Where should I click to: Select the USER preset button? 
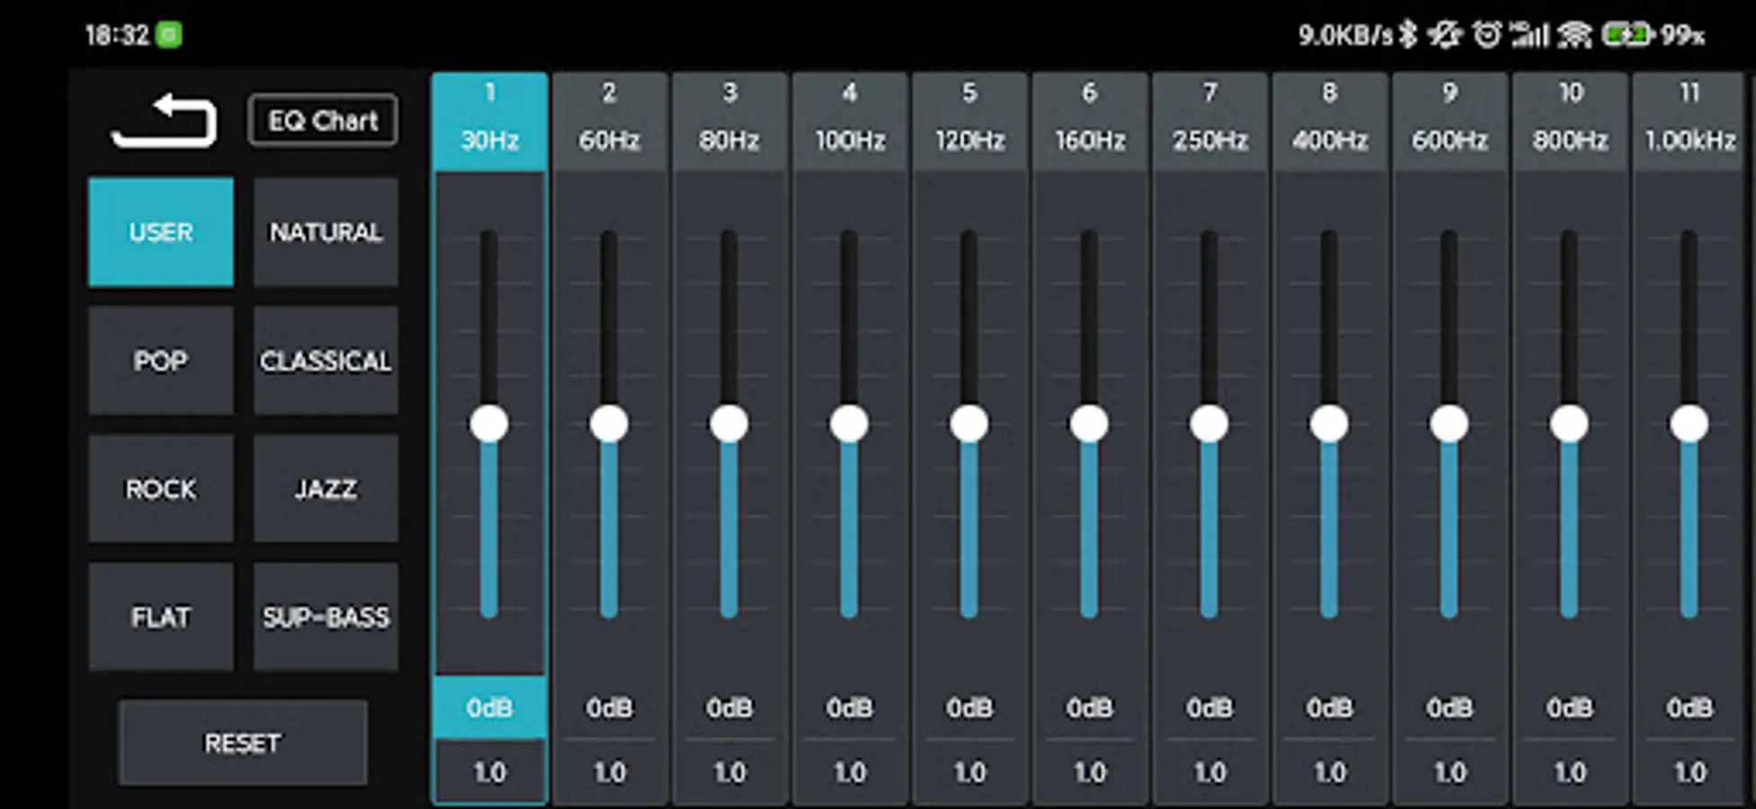click(x=160, y=232)
